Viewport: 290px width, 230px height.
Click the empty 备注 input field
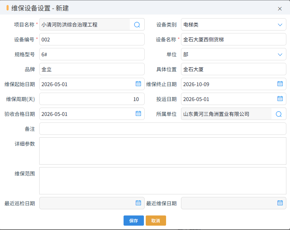163,129
